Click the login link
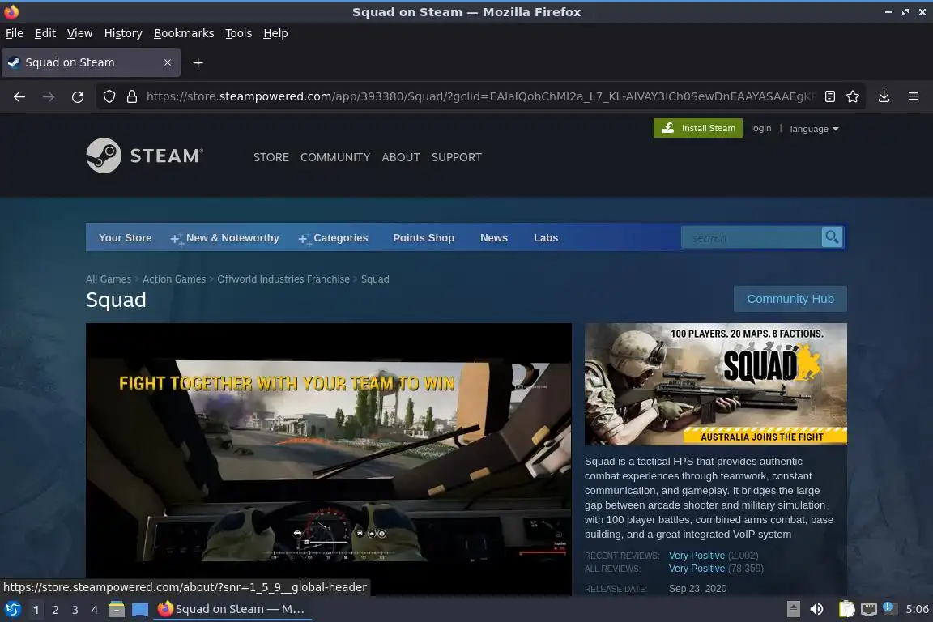The width and height of the screenshot is (933, 622). tap(761, 128)
